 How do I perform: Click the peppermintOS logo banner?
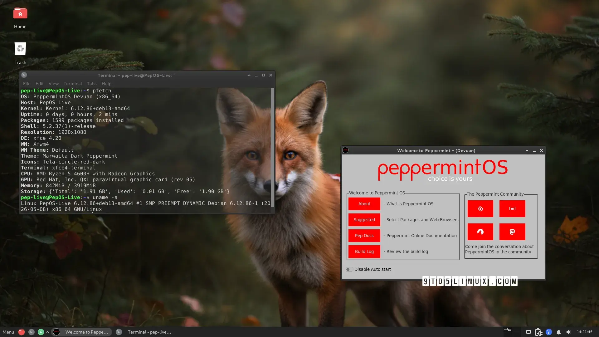(x=443, y=170)
